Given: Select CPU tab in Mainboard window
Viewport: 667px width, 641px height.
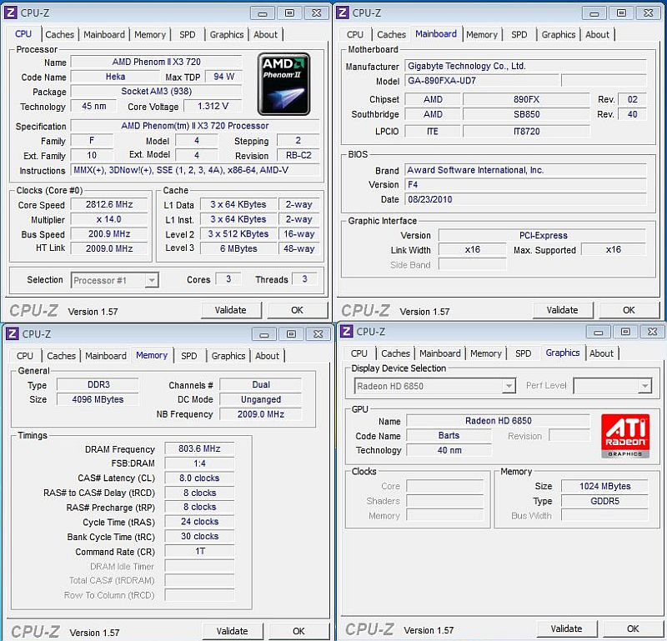Looking at the screenshot, I should point(355,34).
